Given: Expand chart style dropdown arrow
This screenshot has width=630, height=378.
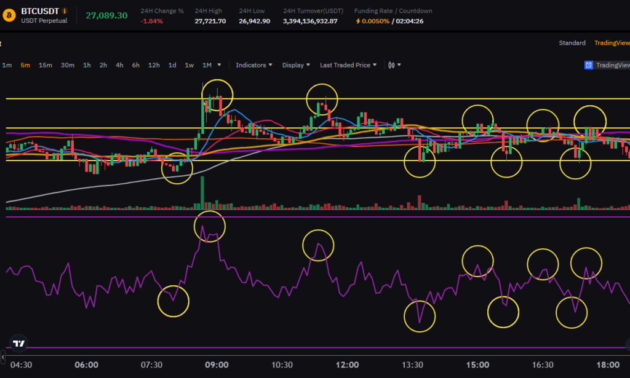Looking at the screenshot, I should [x=399, y=65].
